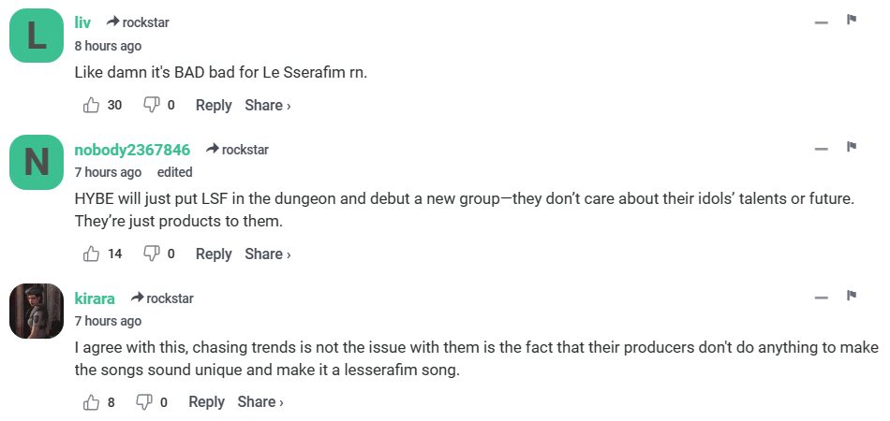890x421 pixels.
Task: Flag nobody2367846's comment
Action: pos(852,147)
